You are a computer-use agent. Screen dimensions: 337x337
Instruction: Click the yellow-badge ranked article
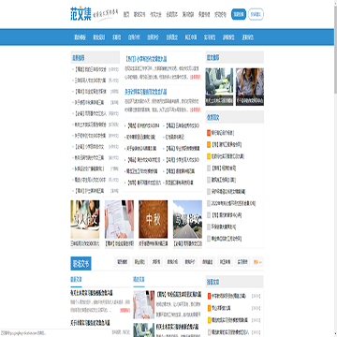226,156
